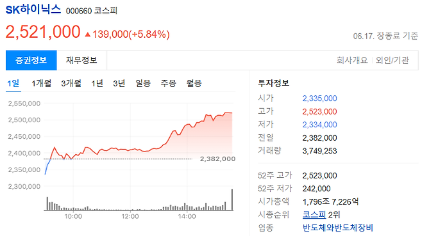Open the 외인/기관 link
The image size is (422, 236).
(x=392, y=60)
